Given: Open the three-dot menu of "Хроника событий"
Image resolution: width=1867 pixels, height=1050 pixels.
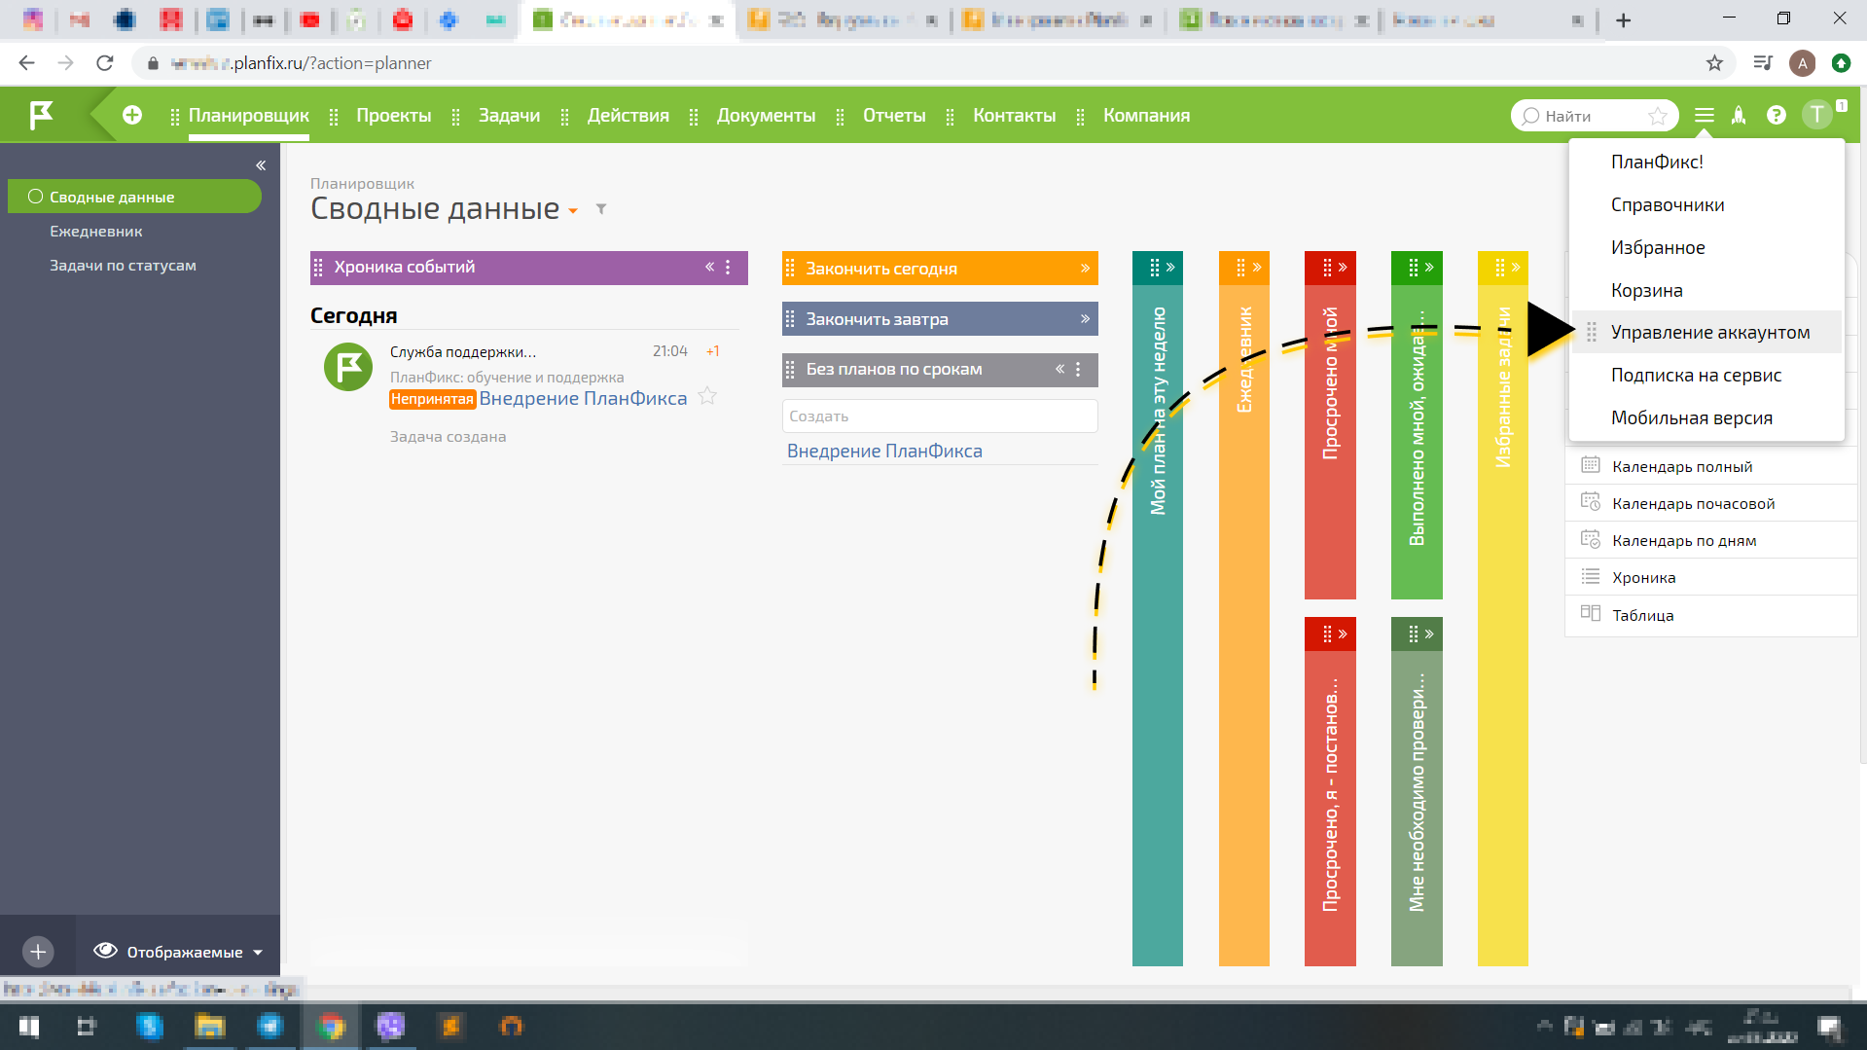Looking at the screenshot, I should click(x=728, y=267).
